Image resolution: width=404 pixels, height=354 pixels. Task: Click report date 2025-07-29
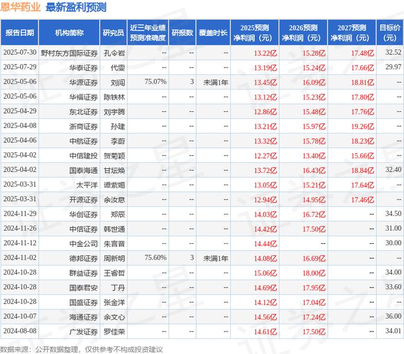(x=20, y=67)
